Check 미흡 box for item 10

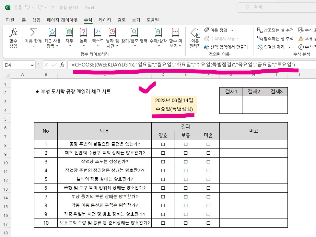[x=208, y=223]
